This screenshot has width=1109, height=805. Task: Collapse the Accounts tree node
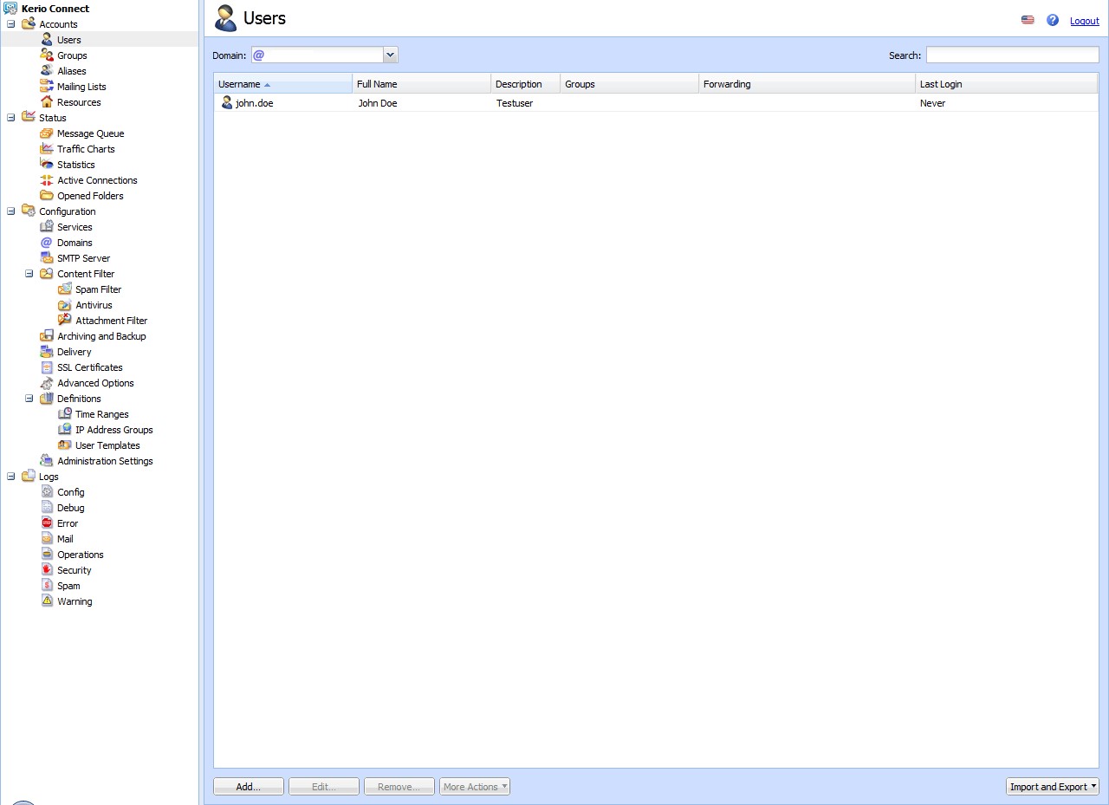click(11, 24)
